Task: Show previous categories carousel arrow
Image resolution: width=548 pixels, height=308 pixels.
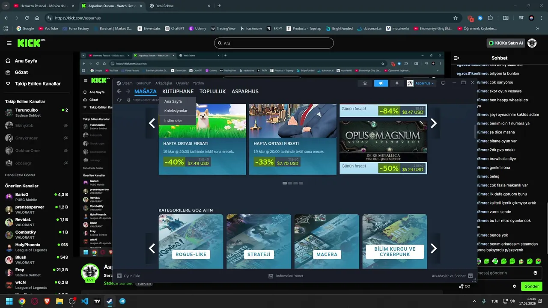Action: (x=152, y=248)
